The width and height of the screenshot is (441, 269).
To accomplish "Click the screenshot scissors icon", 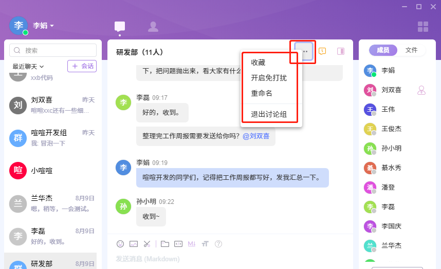I will [x=147, y=244].
